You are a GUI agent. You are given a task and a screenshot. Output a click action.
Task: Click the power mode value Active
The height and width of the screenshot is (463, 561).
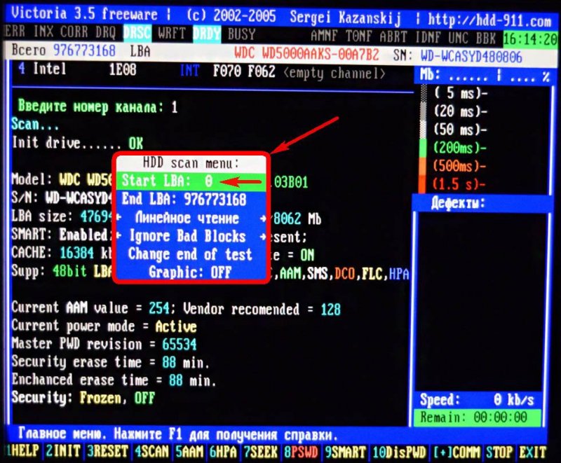click(x=176, y=326)
